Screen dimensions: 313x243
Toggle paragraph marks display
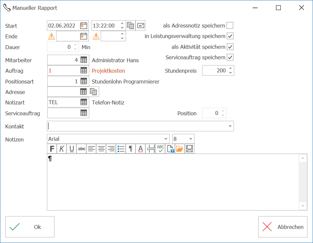[x=131, y=149]
